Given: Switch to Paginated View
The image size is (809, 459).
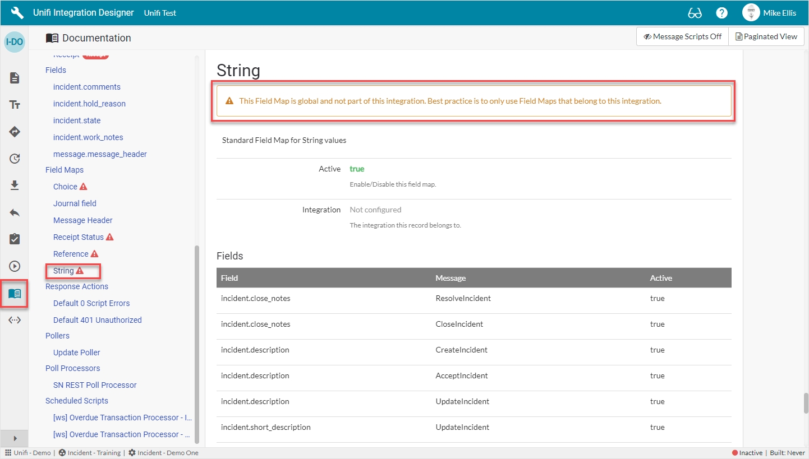Looking at the screenshot, I should pos(766,36).
